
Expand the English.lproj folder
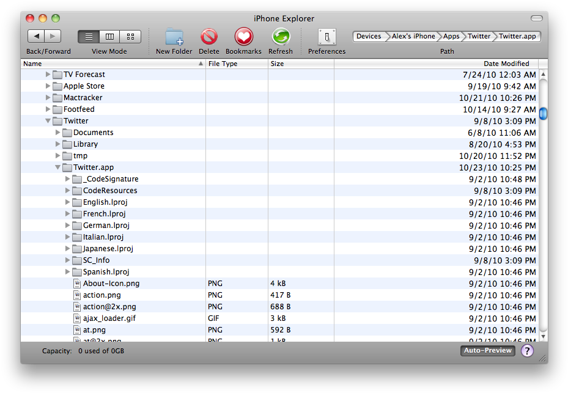pos(67,202)
